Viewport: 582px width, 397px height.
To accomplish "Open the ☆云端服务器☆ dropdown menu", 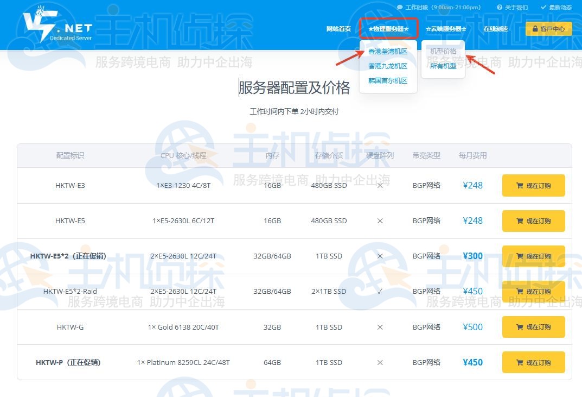I will point(446,29).
